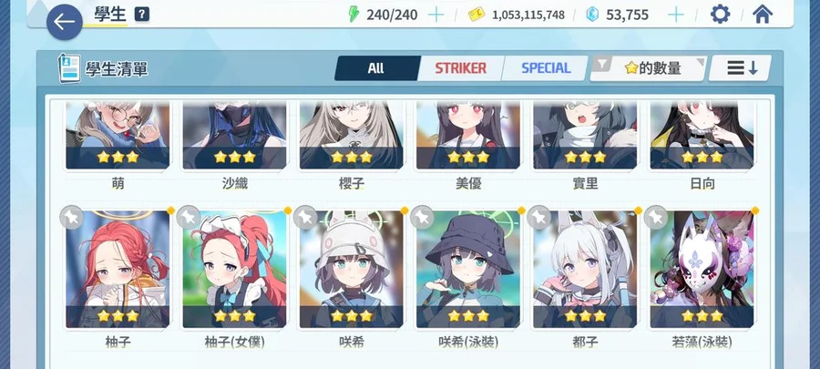Open the question mark help icon
The width and height of the screenshot is (820, 369).
point(142,15)
